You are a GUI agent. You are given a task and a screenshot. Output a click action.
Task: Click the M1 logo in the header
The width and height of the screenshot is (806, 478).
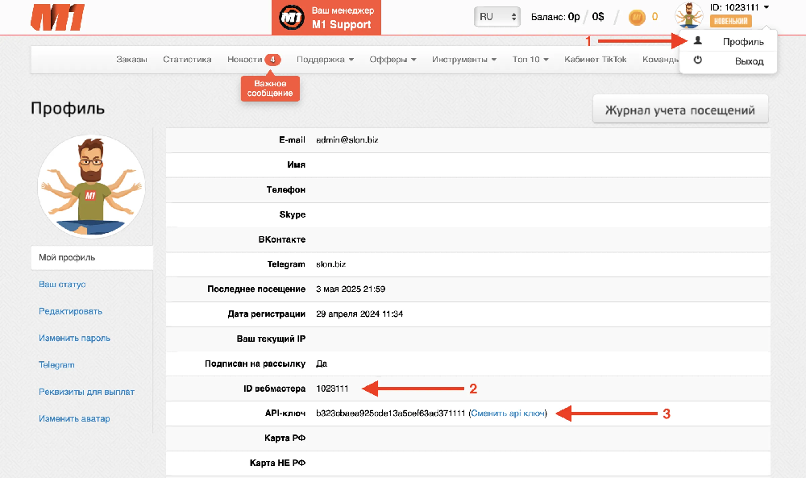(x=57, y=18)
